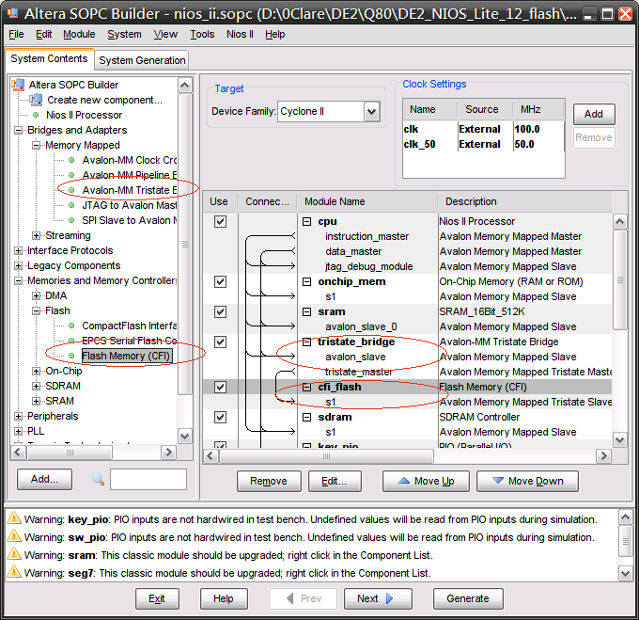The height and width of the screenshot is (620, 639).
Task: Open the Device Family dropdown
Action: click(x=371, y=111)
